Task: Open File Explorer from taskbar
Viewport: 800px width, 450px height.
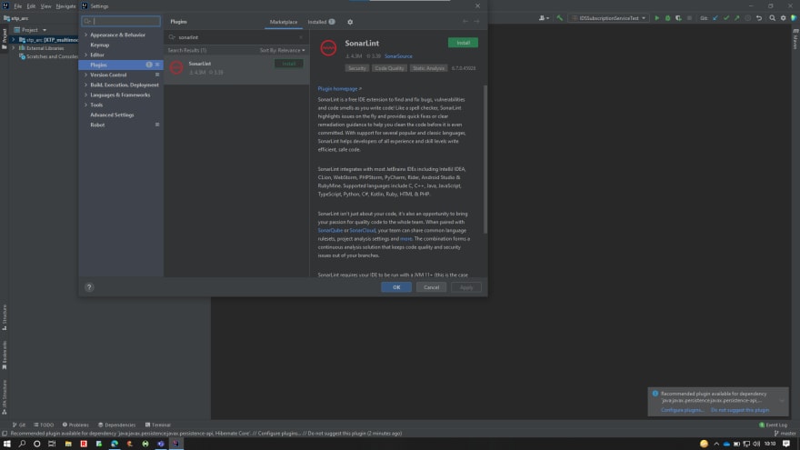Action: coord(68,444)
